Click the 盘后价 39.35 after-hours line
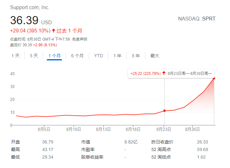This screenshot has width=230, height=168. coord(33,45)
